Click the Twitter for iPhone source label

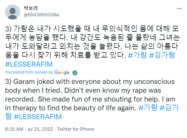click(x=75, y=129)
